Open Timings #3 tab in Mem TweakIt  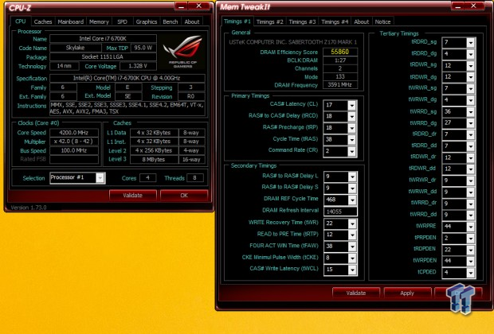coord(302,21)
